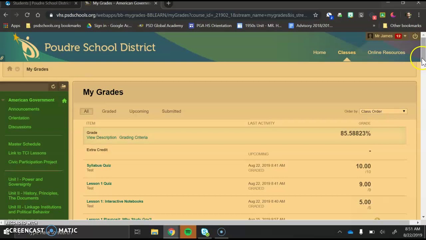The image size is (426, 240).
Task: Open Task View in taskbar
Action: coord(137,232)
